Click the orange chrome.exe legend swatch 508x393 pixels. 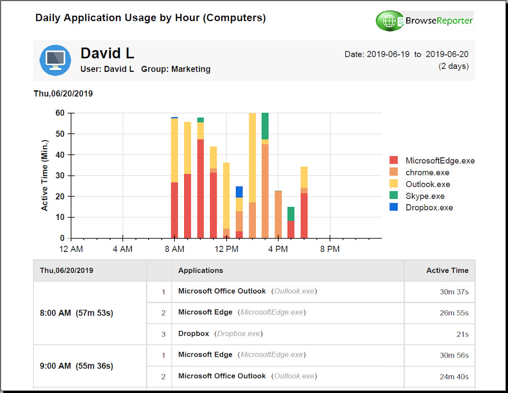394,173
